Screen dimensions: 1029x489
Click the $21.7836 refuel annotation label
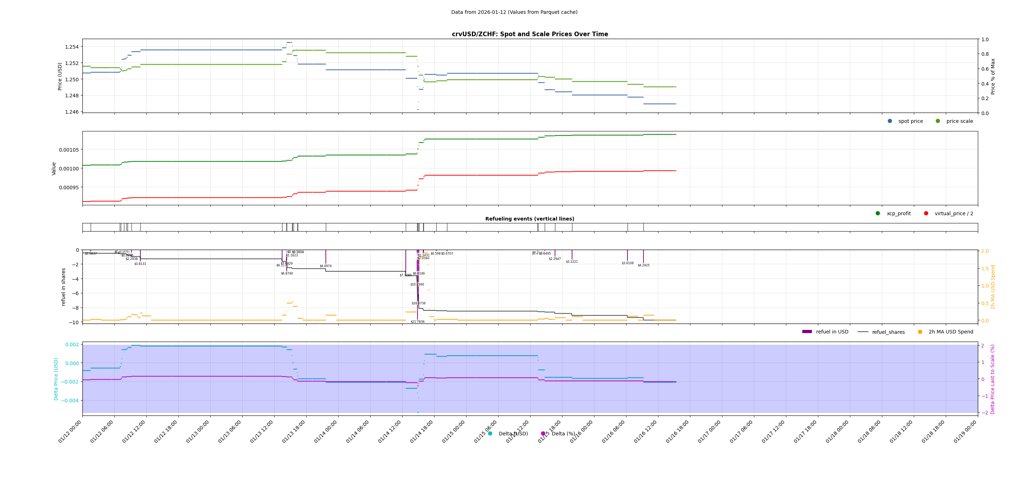click(x=417, y=322)
